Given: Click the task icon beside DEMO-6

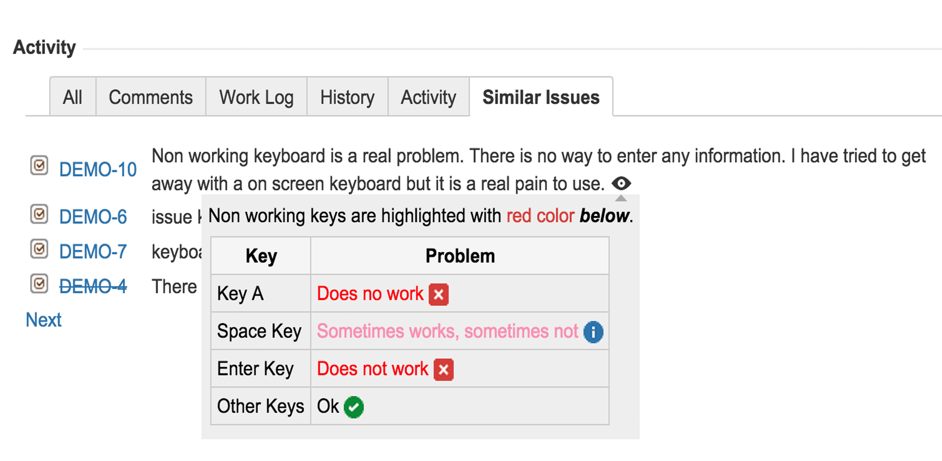Looking at the screenshot, I should tap(39, 214).
